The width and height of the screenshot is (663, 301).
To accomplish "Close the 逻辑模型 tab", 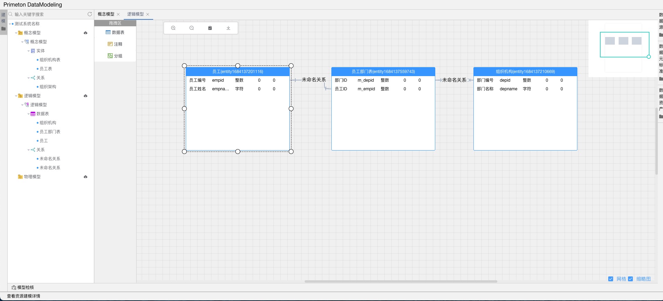I will [x=148, y=14].
